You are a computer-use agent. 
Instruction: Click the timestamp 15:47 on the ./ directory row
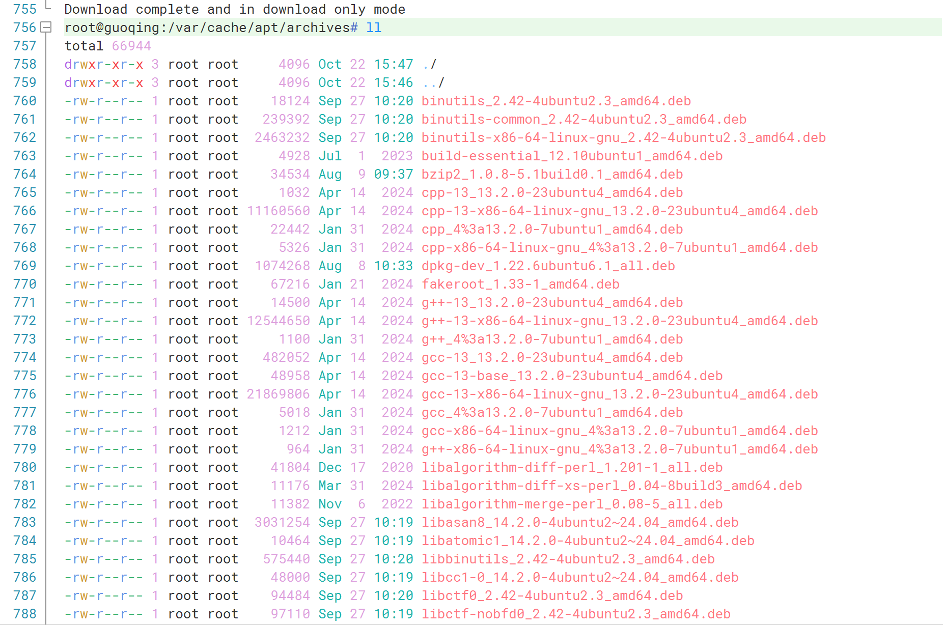(394, 64)
